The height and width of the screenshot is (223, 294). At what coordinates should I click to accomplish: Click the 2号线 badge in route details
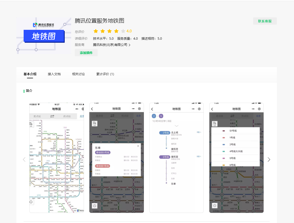tap(165, 133)
